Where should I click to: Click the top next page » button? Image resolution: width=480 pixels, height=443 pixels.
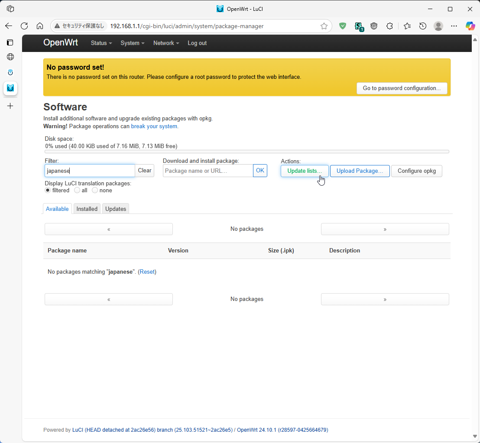tap(385, 229)
